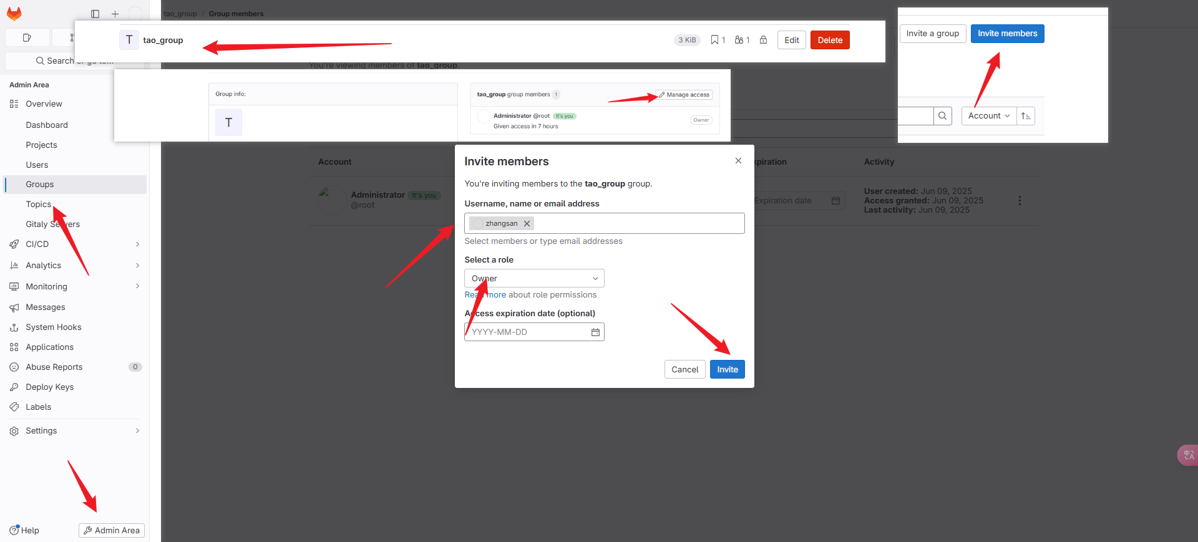The width and height of the screenshot is (1198, 542).
Task: Click the tao_group T avatar
Action: (x=129, y=40)
